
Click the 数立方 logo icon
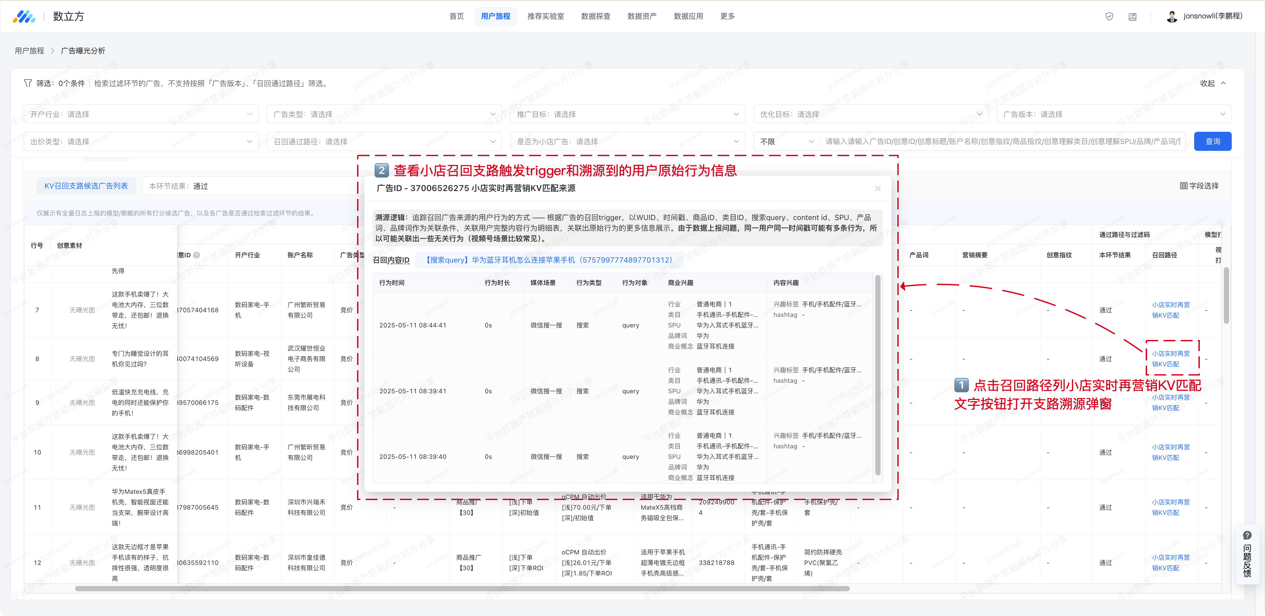(24, 16)
